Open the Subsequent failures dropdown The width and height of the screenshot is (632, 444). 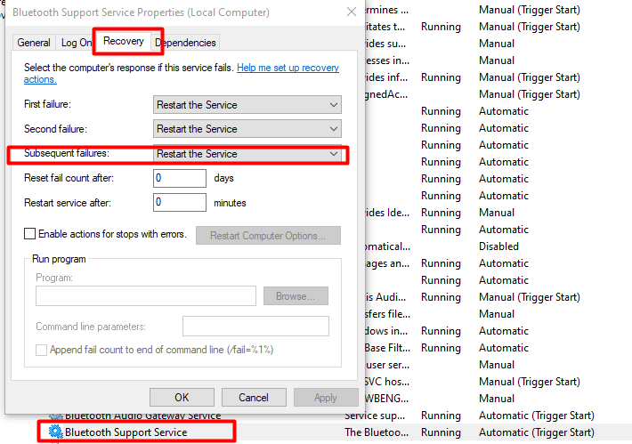click(247, 154)
